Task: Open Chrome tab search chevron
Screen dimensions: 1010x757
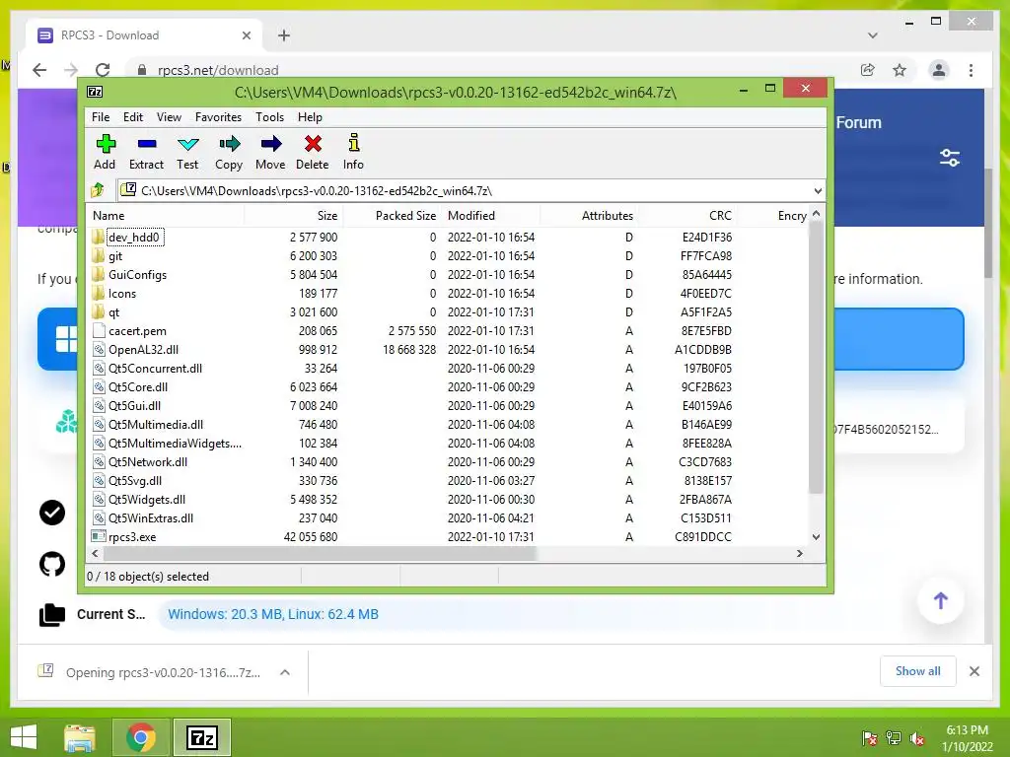Action: tap(872, 35)
